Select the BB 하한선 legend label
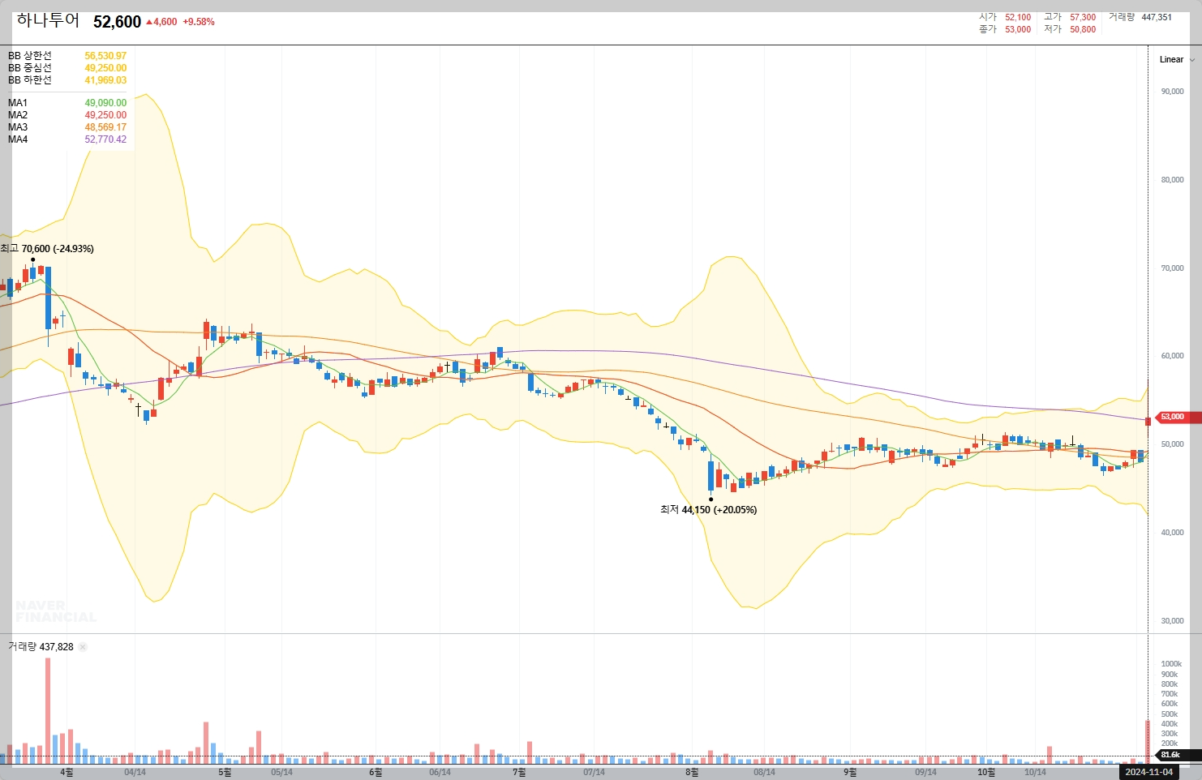1202x780 pixels. [30, 80]
